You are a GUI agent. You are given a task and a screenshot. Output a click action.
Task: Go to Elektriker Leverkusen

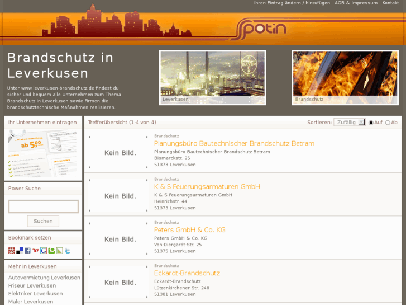[36, 294]
